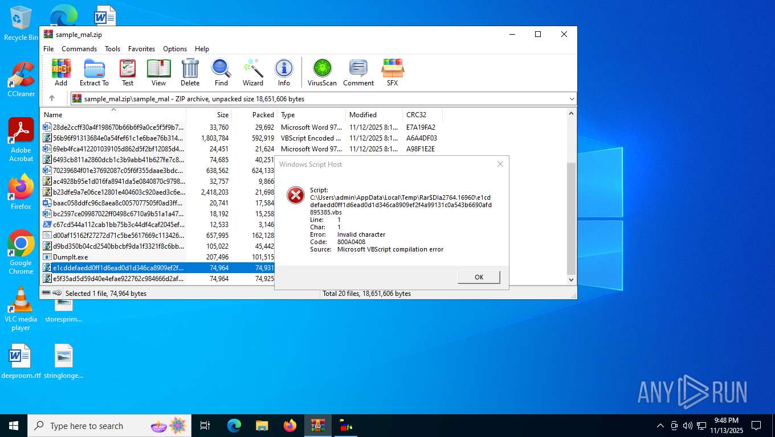Open stringlonge image file on desktop

coord(64,362)
